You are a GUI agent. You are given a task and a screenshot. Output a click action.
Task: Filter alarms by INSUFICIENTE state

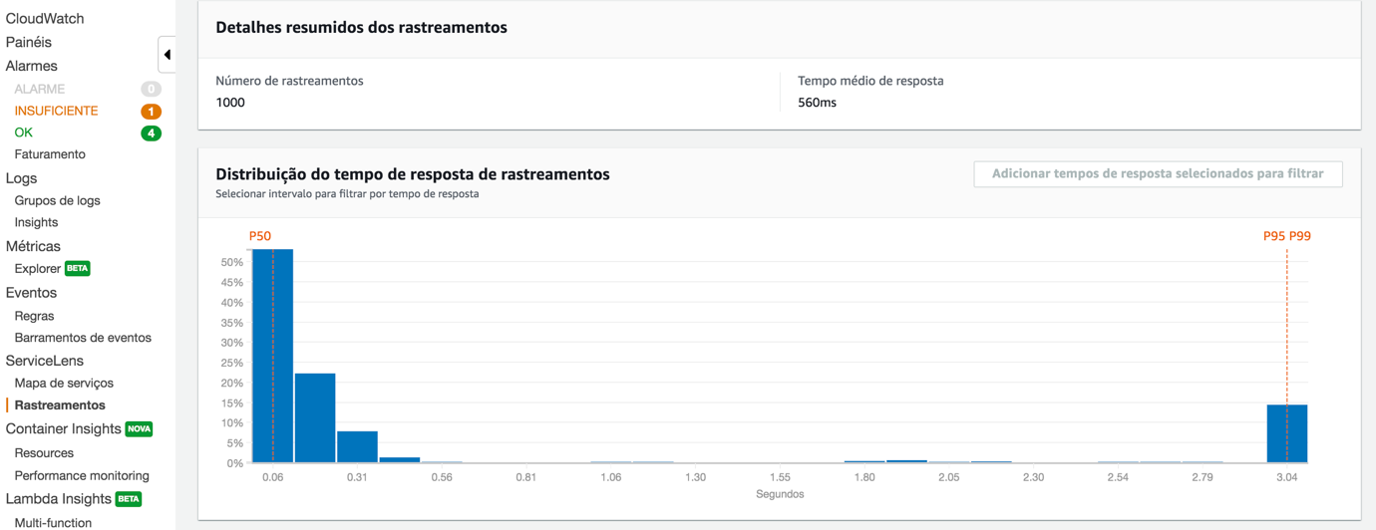tap(56, 111)
